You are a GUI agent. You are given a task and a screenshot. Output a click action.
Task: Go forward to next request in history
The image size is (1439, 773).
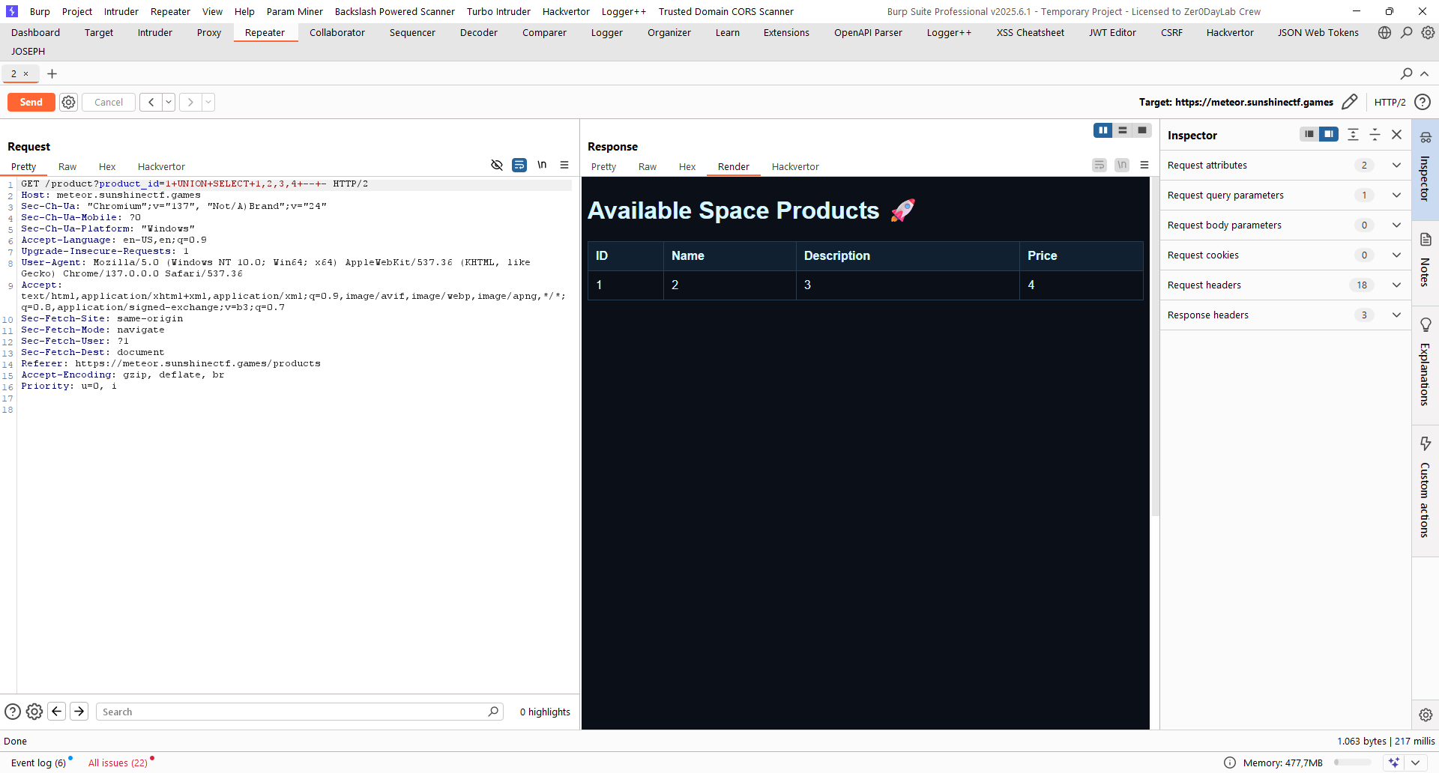(x=190, y=103)
